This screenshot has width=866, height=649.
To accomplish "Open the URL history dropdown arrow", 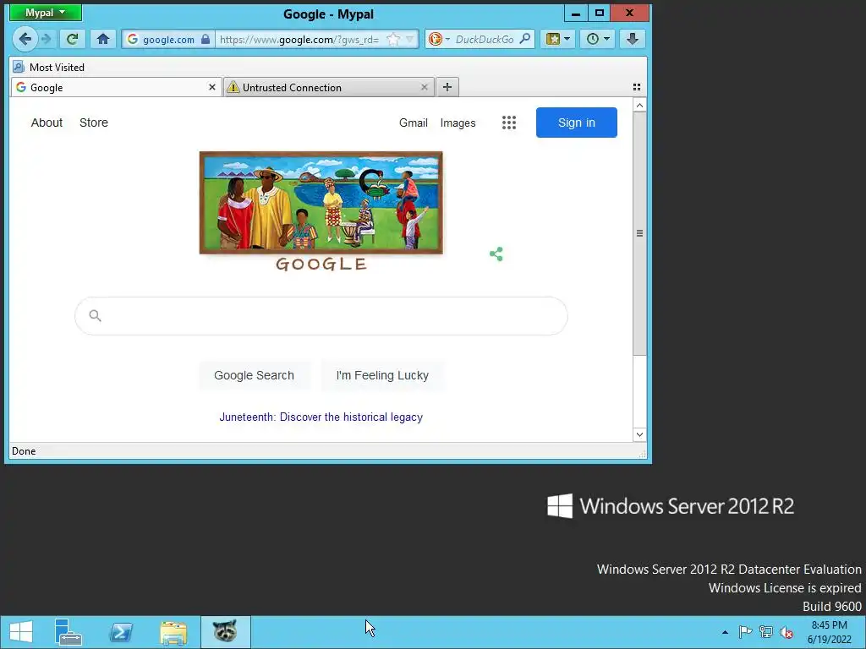I will [x=410, y=39].
